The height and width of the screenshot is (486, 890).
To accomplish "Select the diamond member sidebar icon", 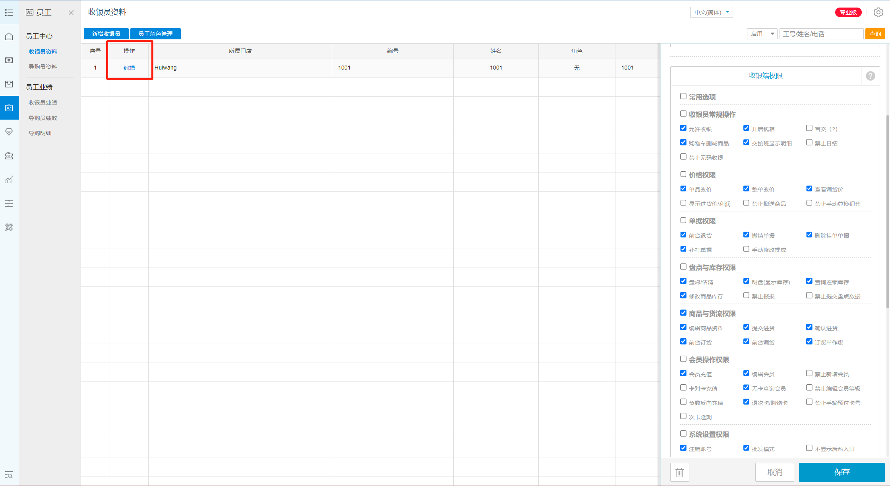I will (9, 132).
